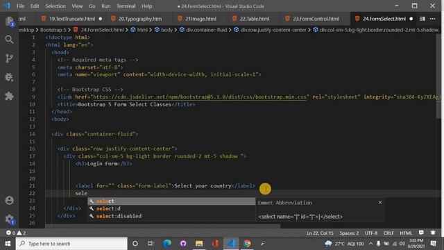
Task: Open Task View on taskbar
Action: [x=151, y=244]
